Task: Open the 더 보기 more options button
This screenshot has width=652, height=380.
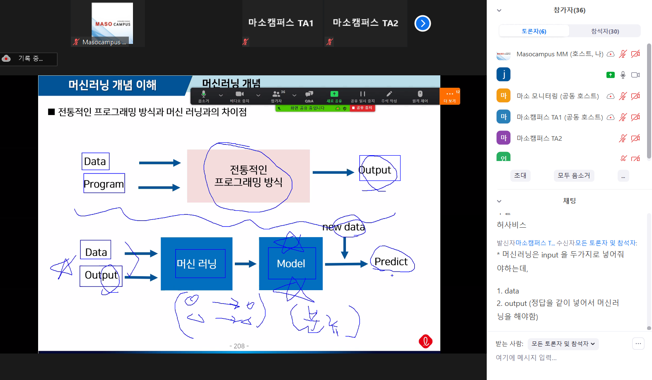Action: (449, 96)
